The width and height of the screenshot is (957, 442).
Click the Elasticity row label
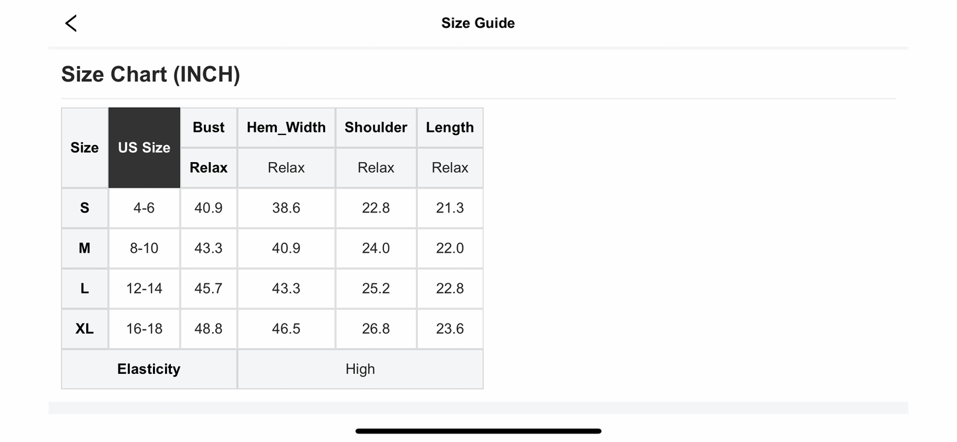click(149, 369)
